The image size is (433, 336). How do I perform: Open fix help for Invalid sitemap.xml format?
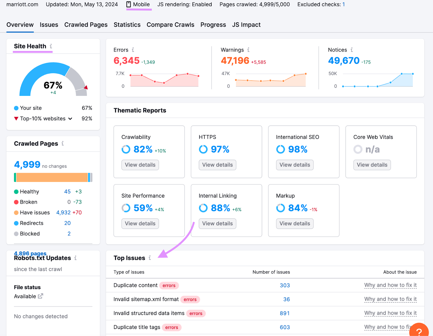coord(391,299)
